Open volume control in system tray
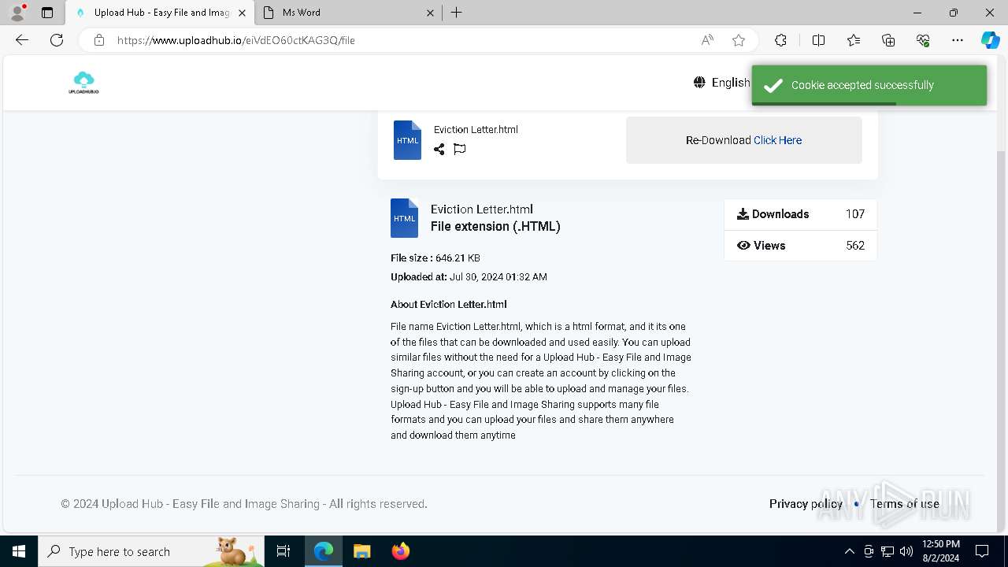 pos(906,551)
